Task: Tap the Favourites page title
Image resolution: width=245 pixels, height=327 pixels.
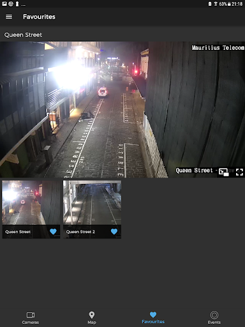Action: tap(39, 17)
